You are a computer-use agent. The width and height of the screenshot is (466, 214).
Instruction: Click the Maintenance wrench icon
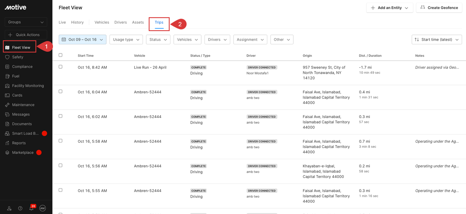[7, 105]
